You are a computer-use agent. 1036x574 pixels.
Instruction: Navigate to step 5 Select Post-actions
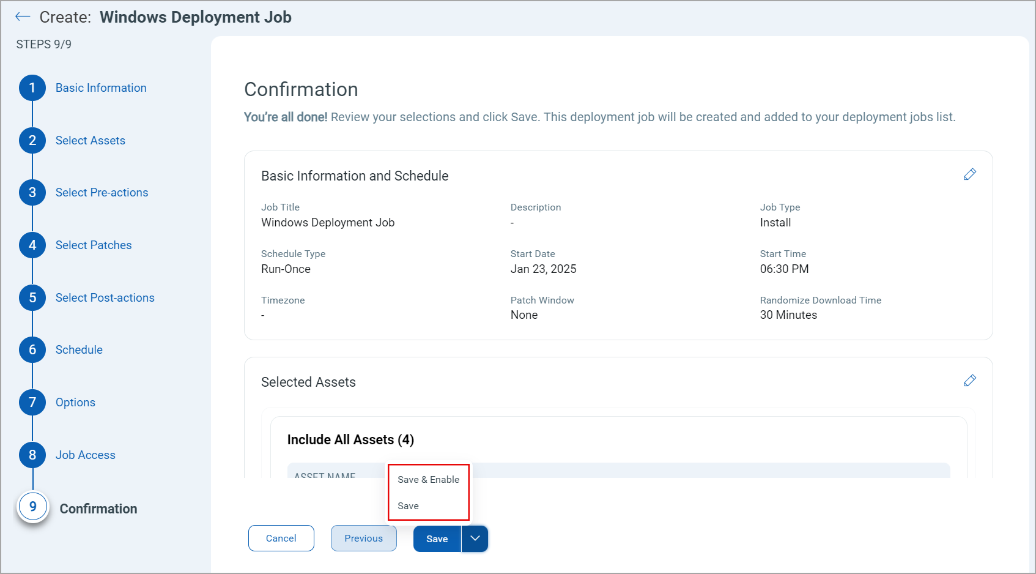pyautogui.click(x=32, y=297)
